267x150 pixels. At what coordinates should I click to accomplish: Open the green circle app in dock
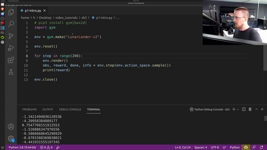point(3,37)
